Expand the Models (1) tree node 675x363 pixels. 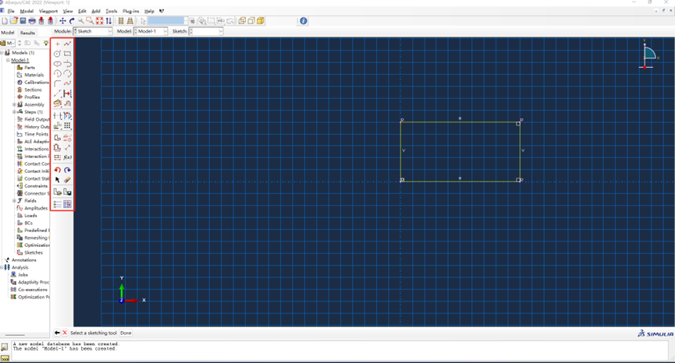click(2, 52)
